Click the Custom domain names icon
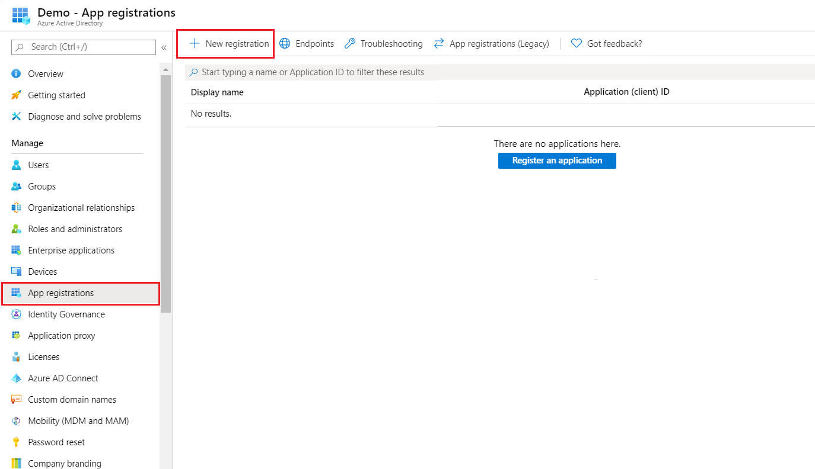Viewport: 815px width, 469px height. pyautogui.click(x=16, y=400)
